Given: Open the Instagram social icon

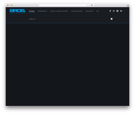Looking at the screenshot, I should click(114, 11).
